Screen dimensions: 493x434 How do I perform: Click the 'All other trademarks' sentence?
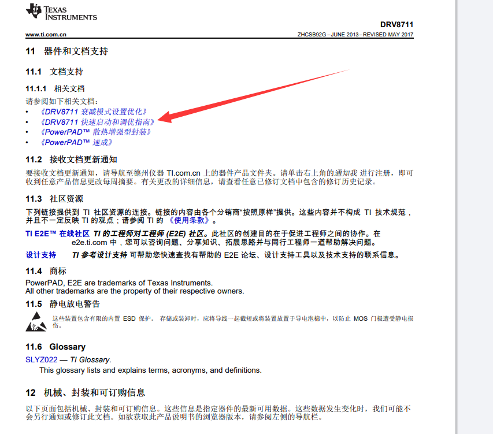[135, 291]
